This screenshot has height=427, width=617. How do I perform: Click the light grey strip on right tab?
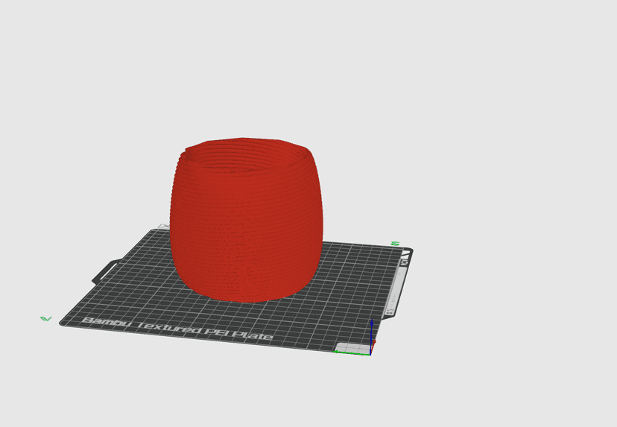coord(396,288)
